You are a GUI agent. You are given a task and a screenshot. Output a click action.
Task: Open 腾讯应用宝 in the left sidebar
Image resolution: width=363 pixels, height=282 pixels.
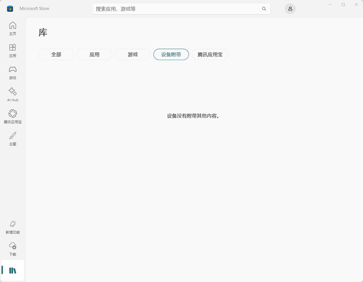(x=13, y=117)
